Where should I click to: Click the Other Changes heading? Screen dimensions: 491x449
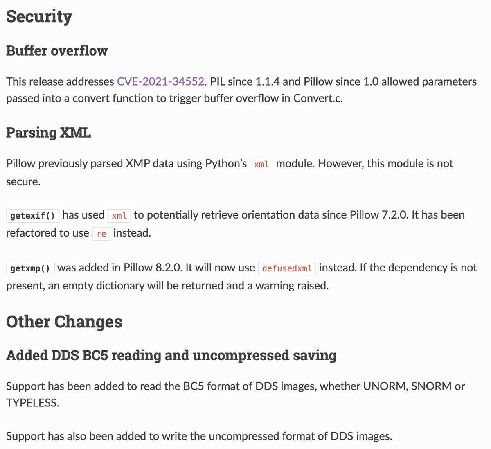(x=64, y=321)
